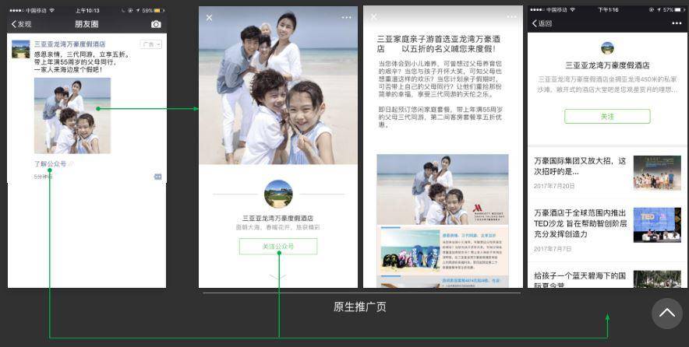Tap the hotel name under the promo page logo
The height and width of the screenshot is (347, 689).
(277, 218)
